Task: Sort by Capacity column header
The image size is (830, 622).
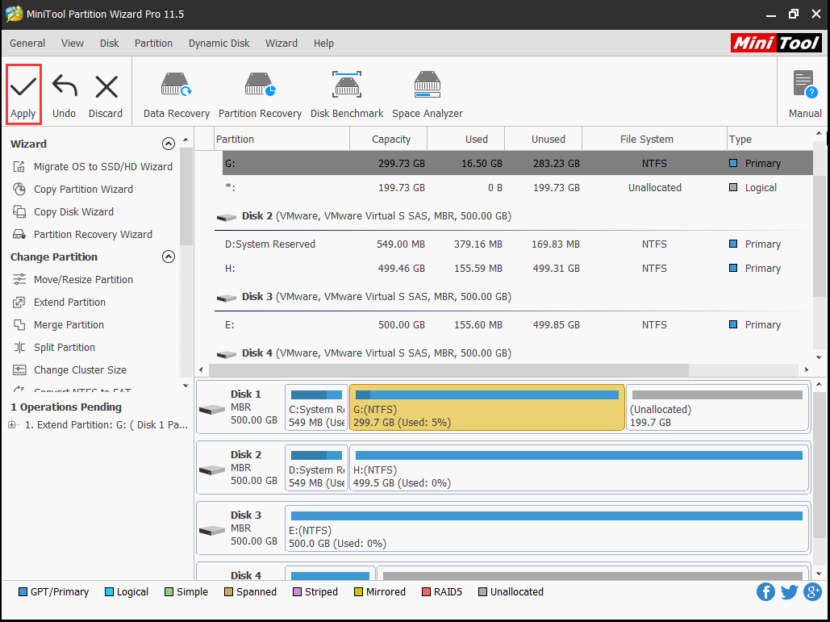Action: click(x=389, y=140)
